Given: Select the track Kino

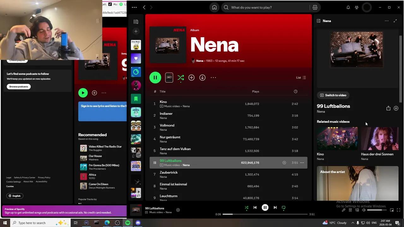Looking at the screenshot, I should pos(229,104).
